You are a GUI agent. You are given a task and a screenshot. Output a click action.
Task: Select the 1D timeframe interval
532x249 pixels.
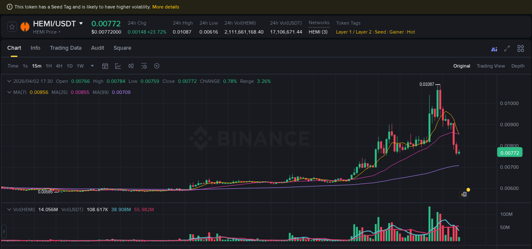click(x=69, y=66)
